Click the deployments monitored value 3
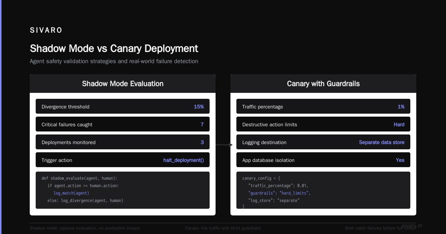Screen dimensions: 446x234 [202, 142]
